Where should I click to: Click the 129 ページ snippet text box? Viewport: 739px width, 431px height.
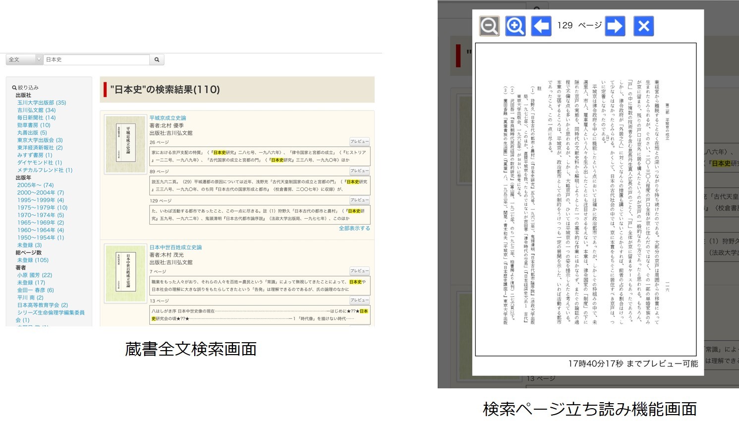click(260, 215)
